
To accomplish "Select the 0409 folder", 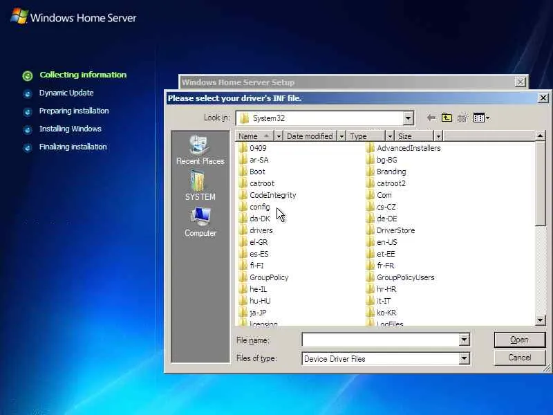I will pos(253,148).
